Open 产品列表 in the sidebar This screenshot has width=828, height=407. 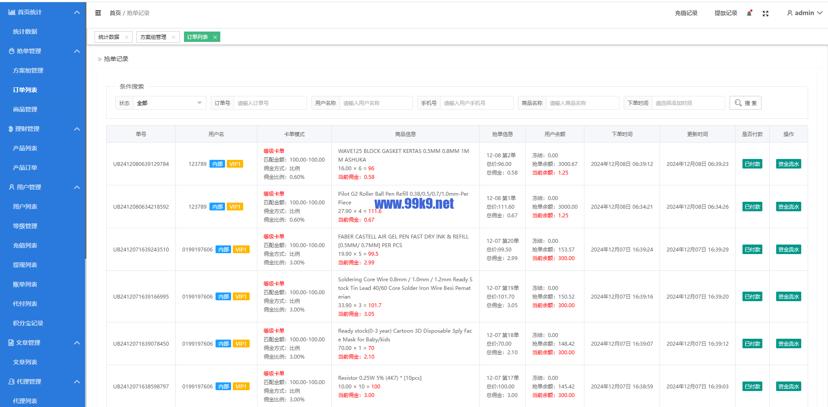click(x=25, y=148)
